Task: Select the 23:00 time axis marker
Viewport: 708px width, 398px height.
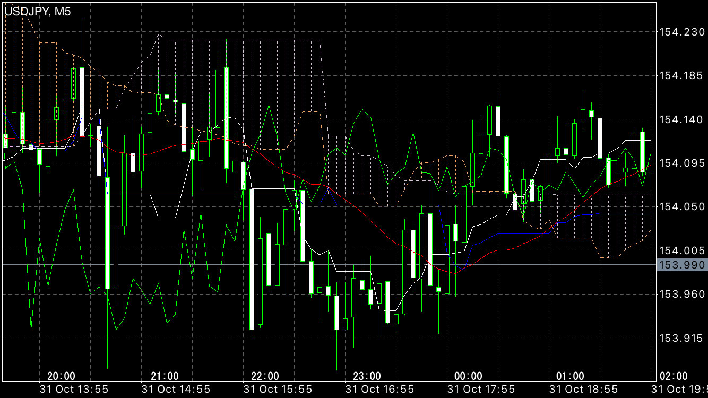Action: point(367,376)
